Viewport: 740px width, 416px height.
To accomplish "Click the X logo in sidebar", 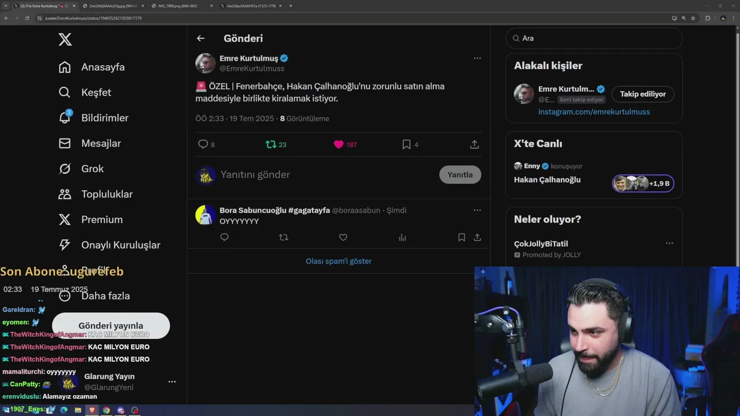I will coord(65,39).
